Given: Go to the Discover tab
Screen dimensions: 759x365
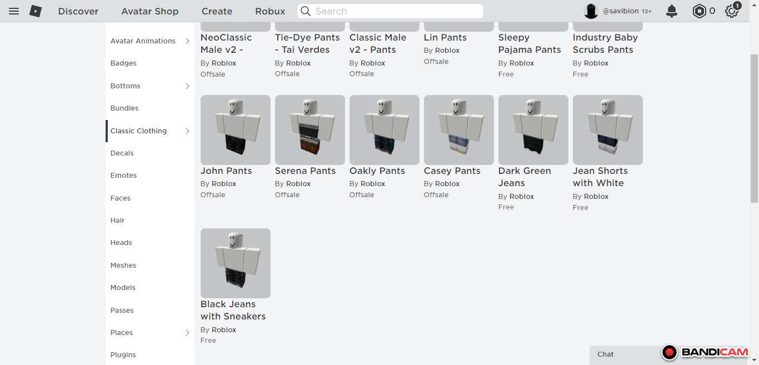Looking at the screenshot, I should pyautogui.click(x=78, y=11).
